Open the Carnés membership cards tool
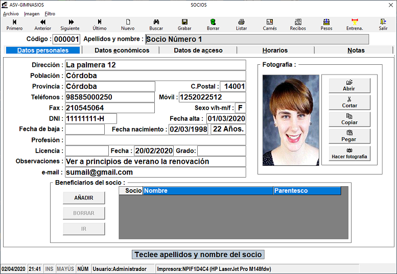 pyautogui.click(x=270, y=24)
